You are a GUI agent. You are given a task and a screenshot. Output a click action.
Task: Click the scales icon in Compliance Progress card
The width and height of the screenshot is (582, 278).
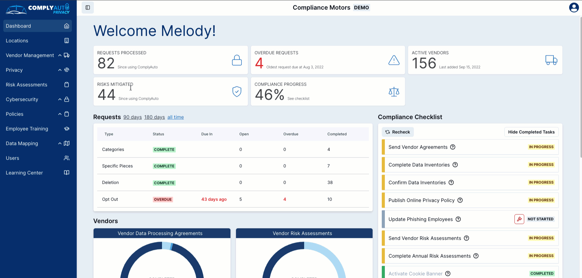[394, 91]
